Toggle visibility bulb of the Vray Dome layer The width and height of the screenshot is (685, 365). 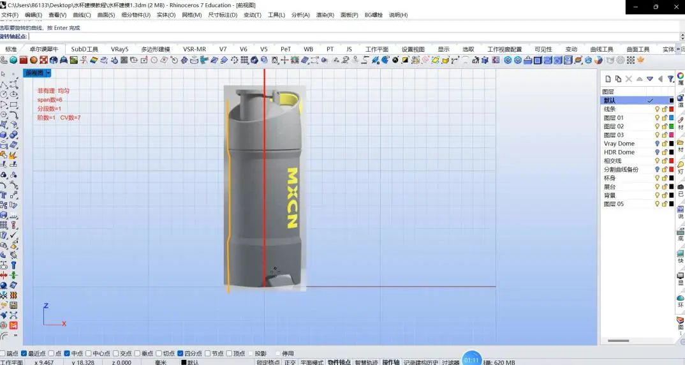(x=657, y=144)
